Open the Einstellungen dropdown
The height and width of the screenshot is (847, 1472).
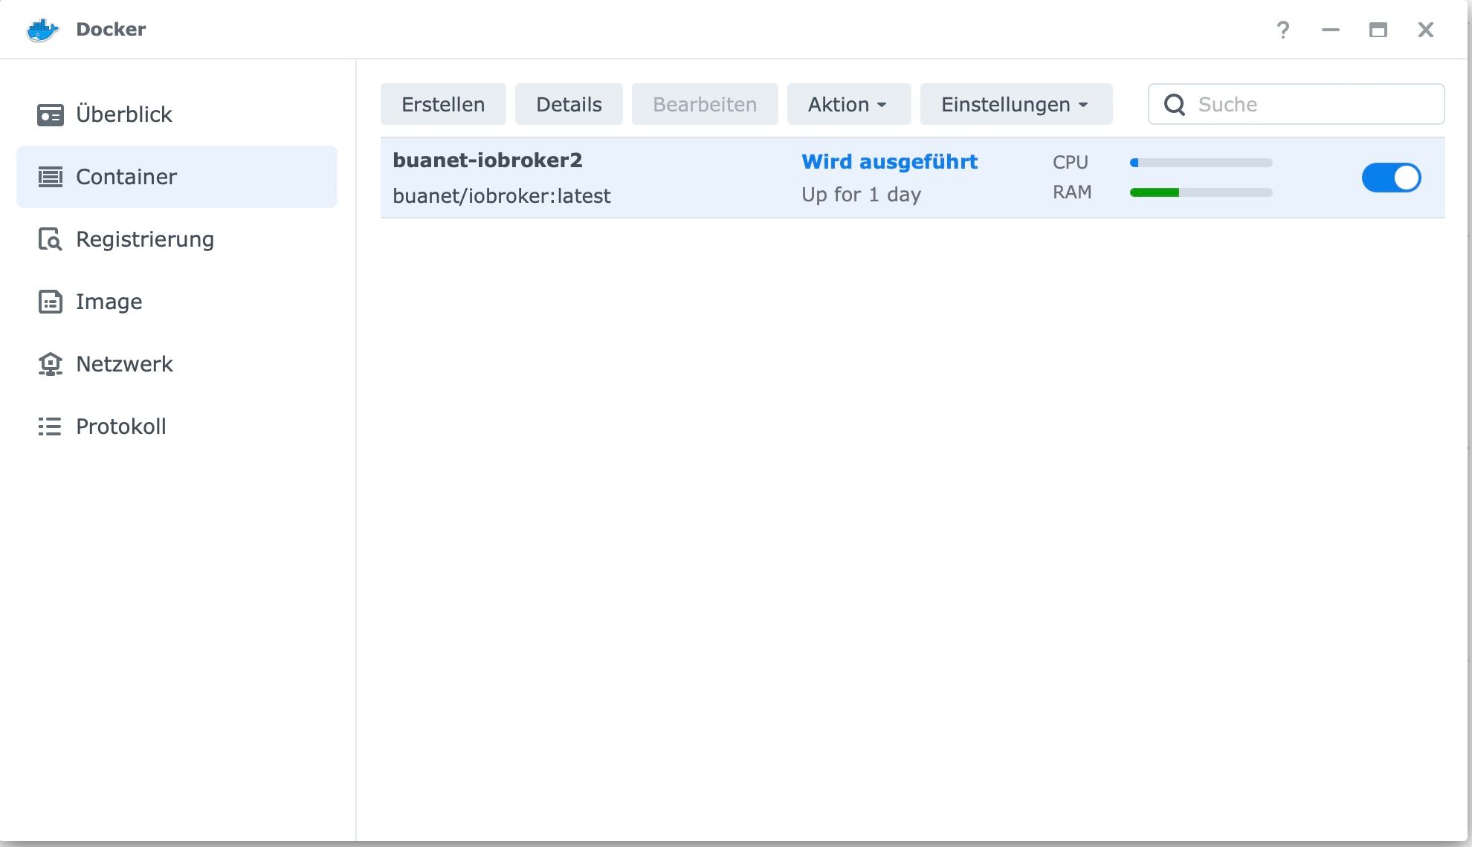coord(1016,105)
